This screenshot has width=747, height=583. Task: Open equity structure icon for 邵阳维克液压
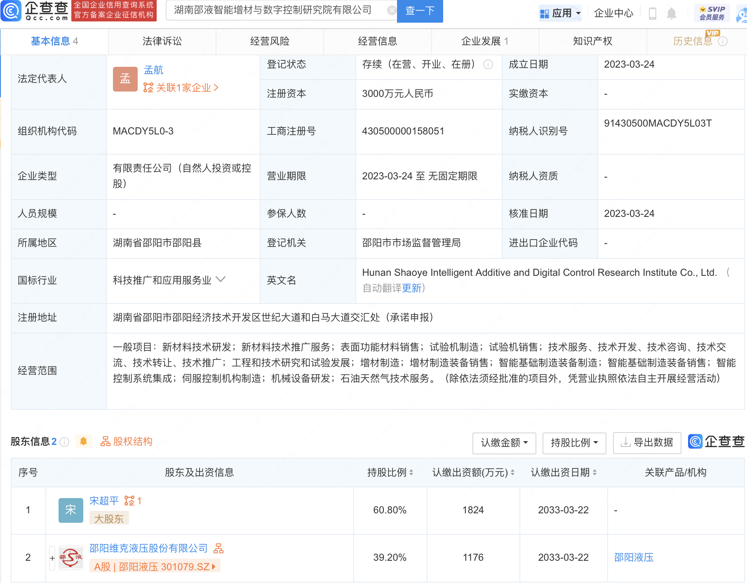pyautogui.click(x=218, y=548)
